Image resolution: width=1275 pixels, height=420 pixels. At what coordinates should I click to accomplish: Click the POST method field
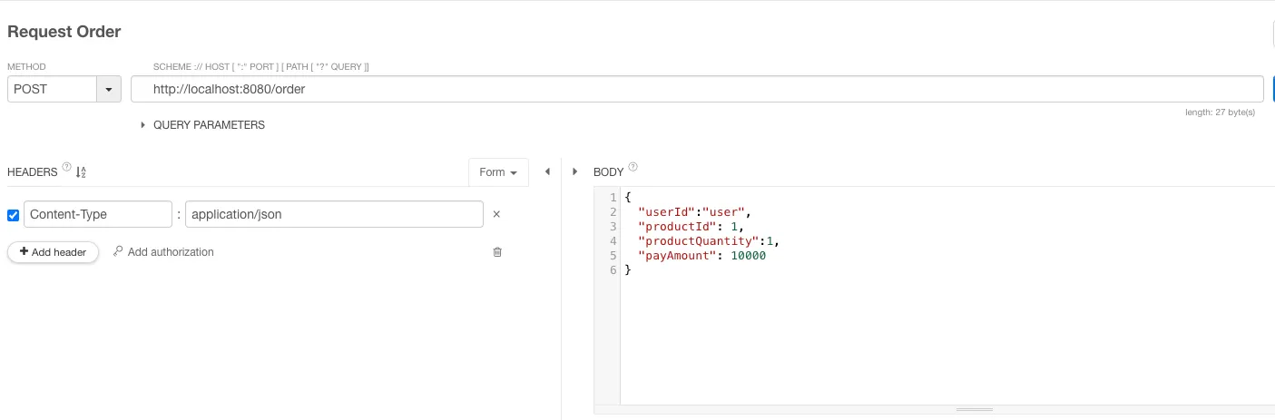pos(52,89)
